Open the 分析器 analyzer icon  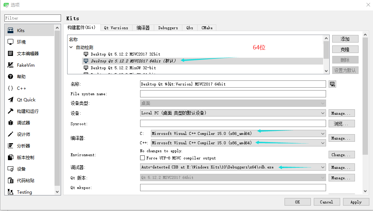point(10,146)
